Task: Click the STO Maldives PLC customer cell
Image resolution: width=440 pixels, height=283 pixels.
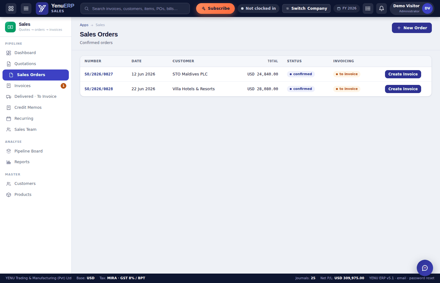Action: coord(190,74)
